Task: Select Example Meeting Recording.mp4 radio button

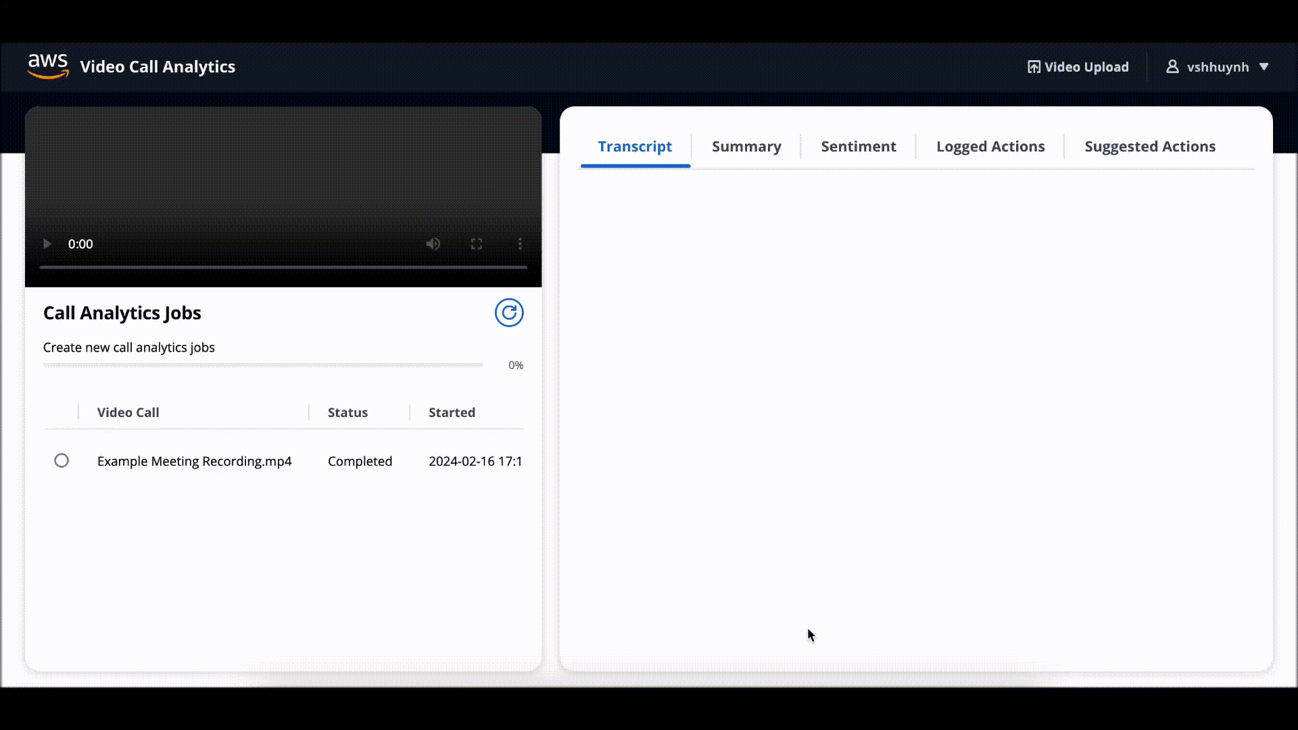Action: pos(62,461)
